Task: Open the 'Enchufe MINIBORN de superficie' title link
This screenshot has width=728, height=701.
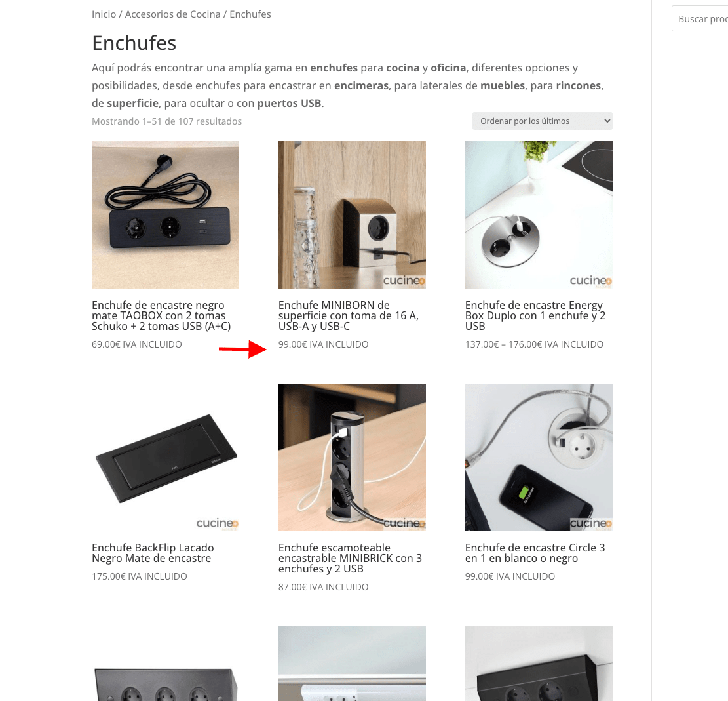Action: pyautogui.click(x=349, y=315)
